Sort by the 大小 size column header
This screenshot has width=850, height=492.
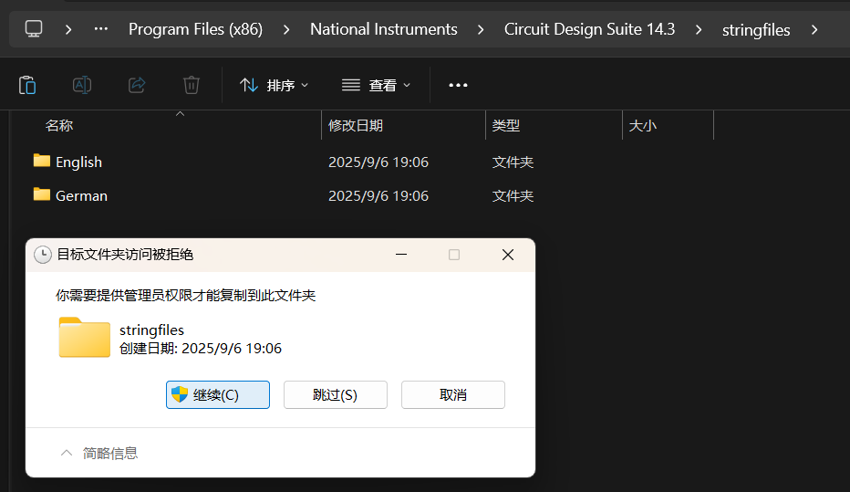(x=642, y=125)
